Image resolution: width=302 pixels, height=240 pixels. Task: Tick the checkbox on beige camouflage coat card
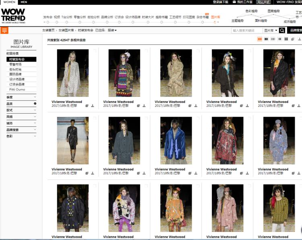[x=198, y=51]
